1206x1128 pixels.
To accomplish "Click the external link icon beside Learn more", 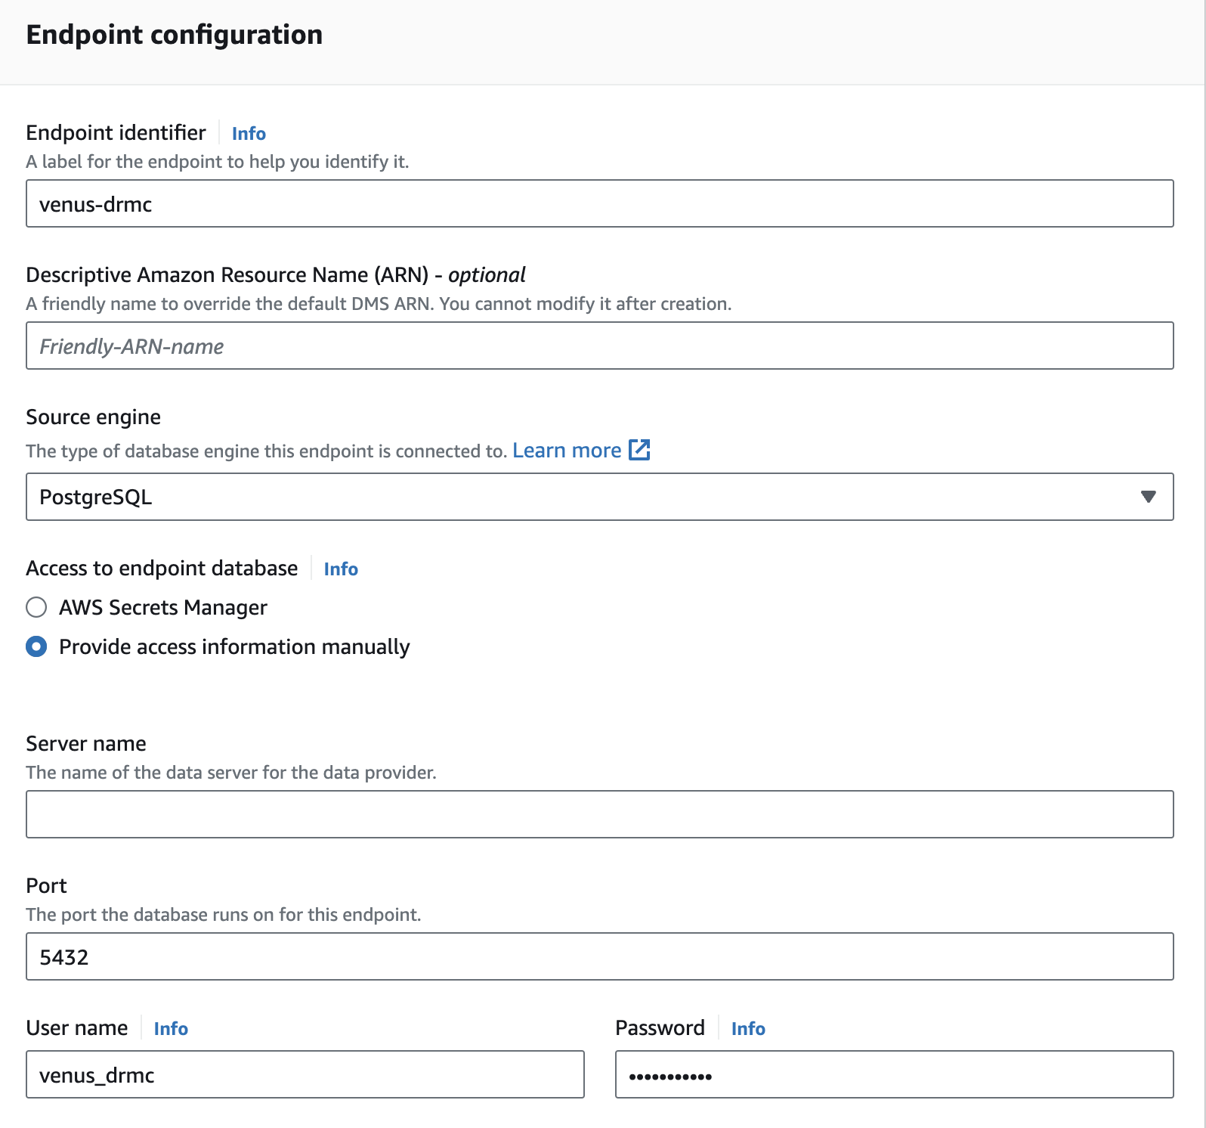I will click(639, 450).
